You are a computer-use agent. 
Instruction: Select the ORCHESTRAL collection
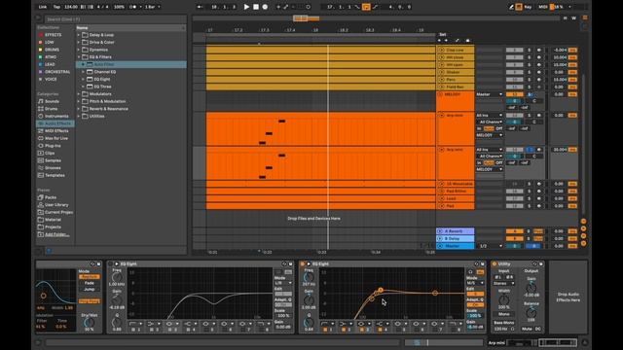tap(57, 72)
